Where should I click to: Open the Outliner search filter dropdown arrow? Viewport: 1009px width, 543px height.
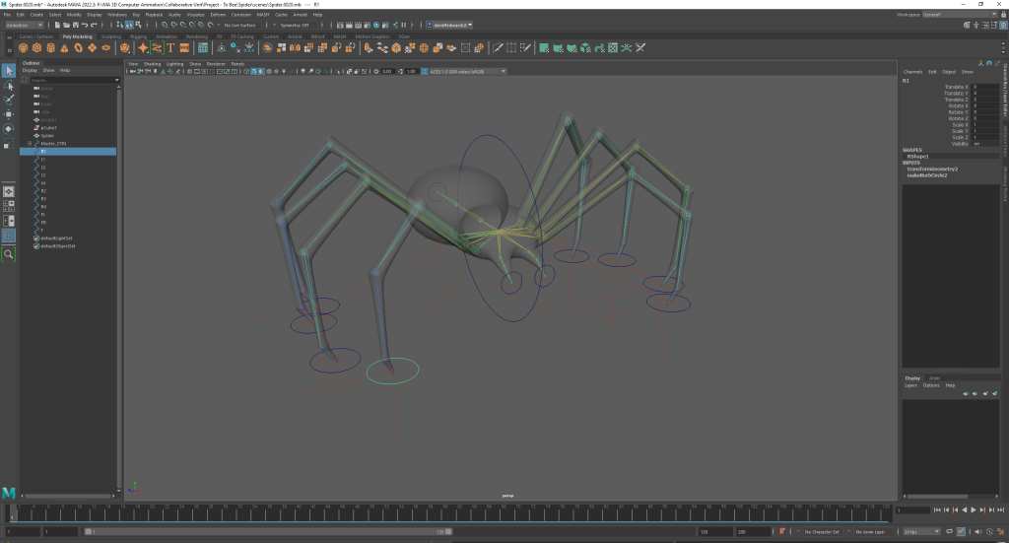pos(117,81)
